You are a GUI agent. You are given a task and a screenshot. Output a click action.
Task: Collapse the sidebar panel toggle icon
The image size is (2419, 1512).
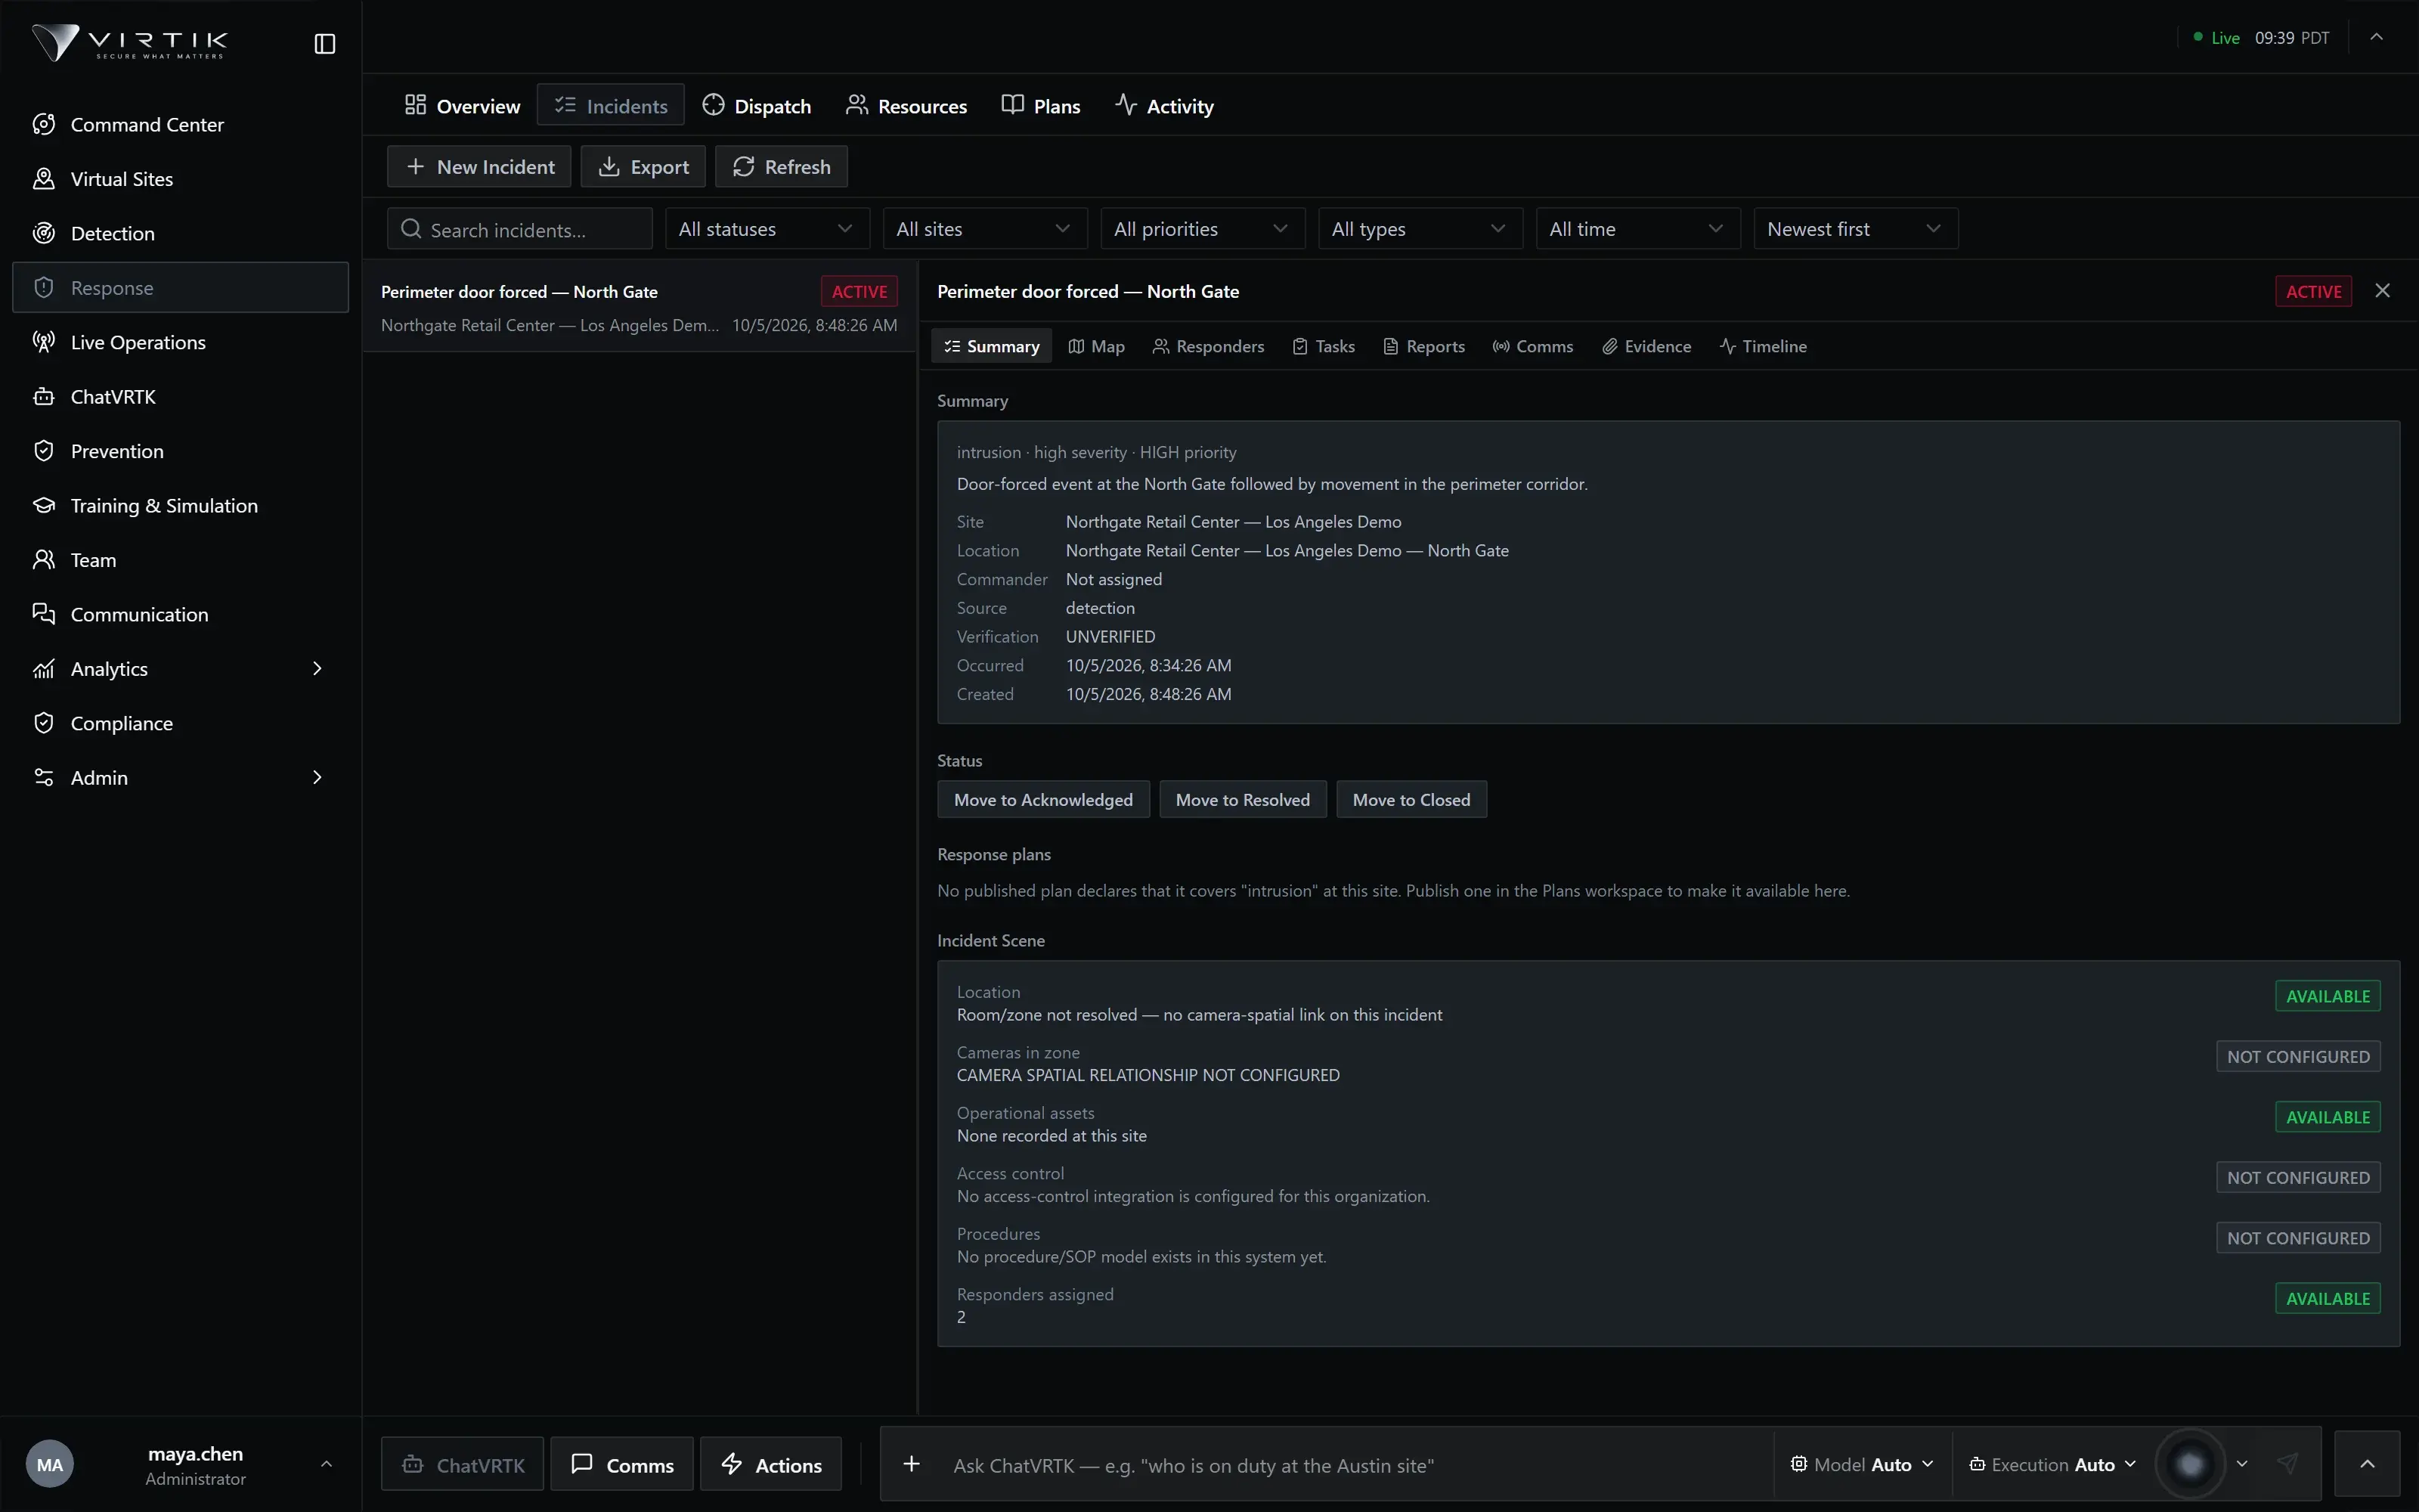[325, 44]
